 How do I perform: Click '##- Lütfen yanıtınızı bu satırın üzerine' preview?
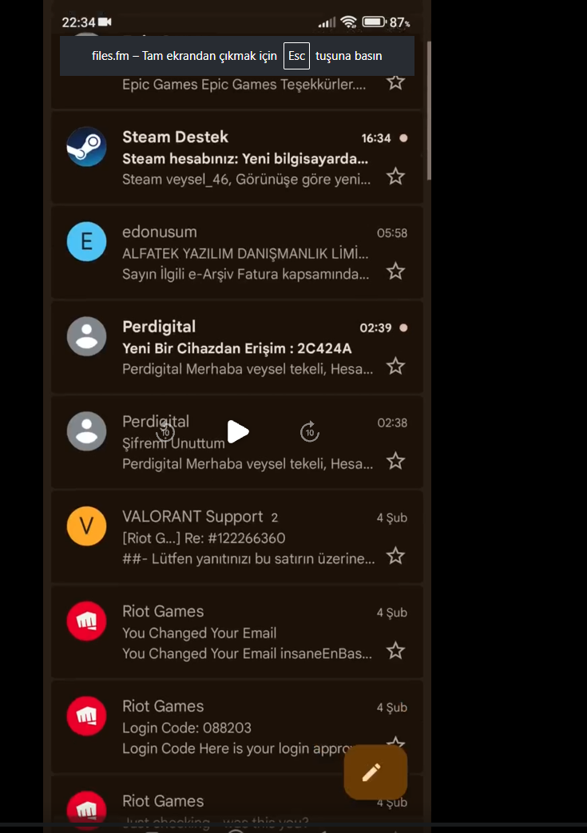tap(248, 559)
